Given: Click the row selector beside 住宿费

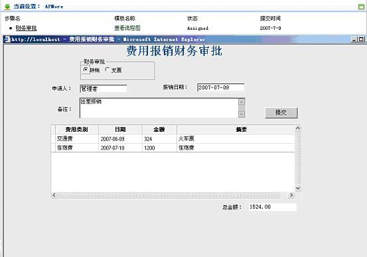Looking at the screenshot, I should tap(53, 148).
